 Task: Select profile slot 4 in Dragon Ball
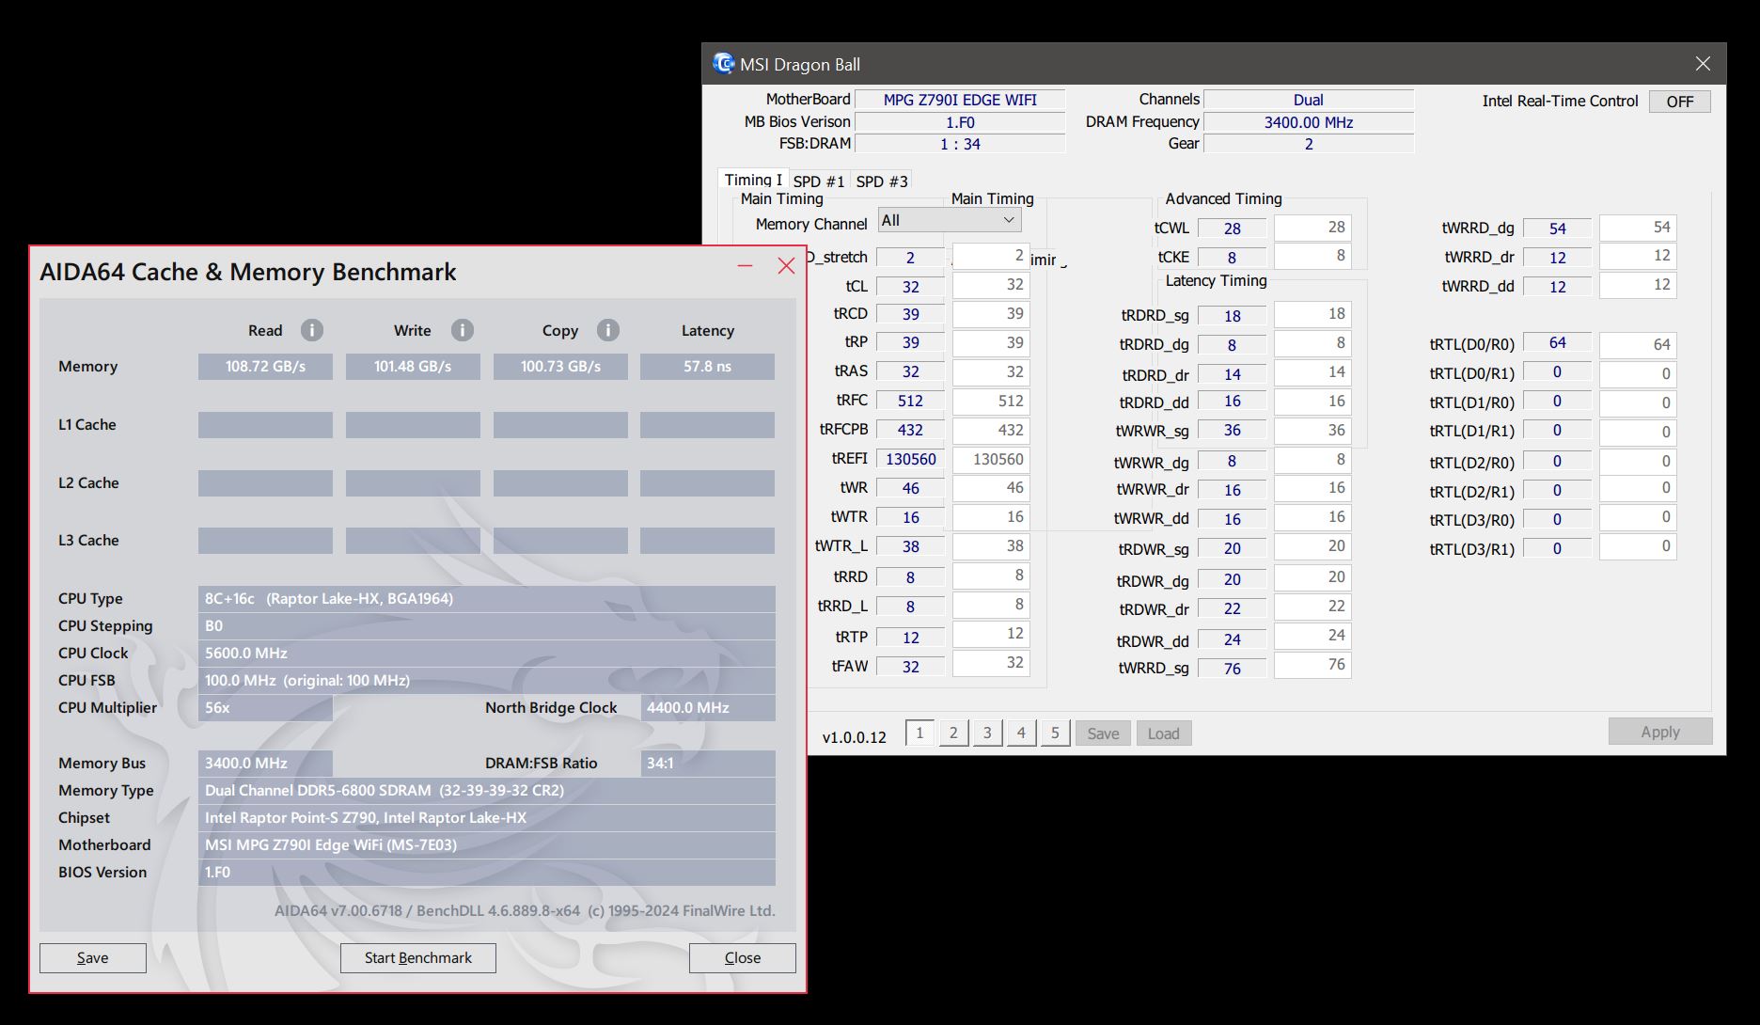coord(1021,733)
